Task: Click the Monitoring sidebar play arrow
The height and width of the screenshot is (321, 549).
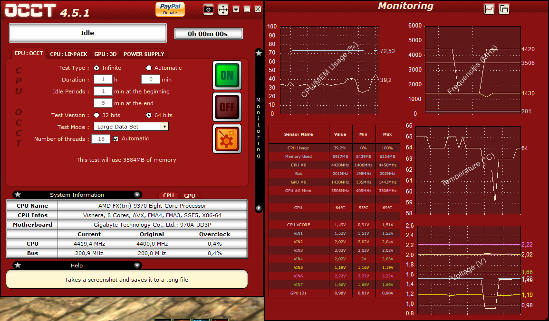Action: (x=259, y=208)
